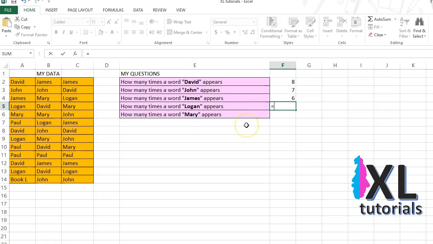Screen dimensions: 433x244
Task: Open the Clipboard group dialog launcher
Action: point(48,43)
